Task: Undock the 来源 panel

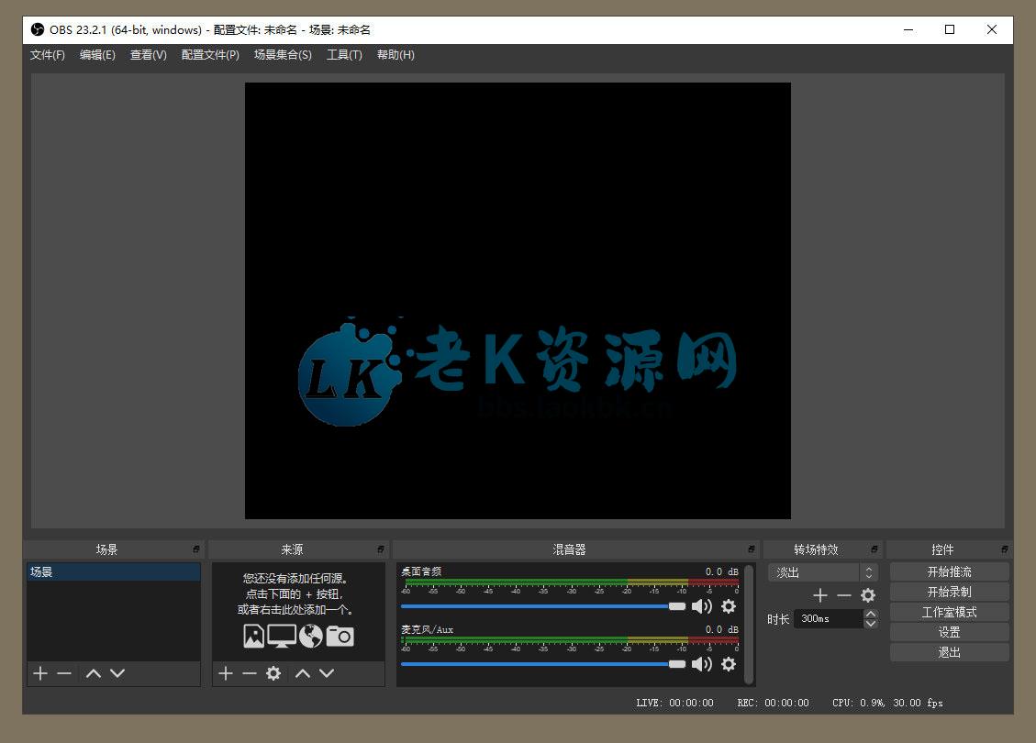Action: [381, 549]
